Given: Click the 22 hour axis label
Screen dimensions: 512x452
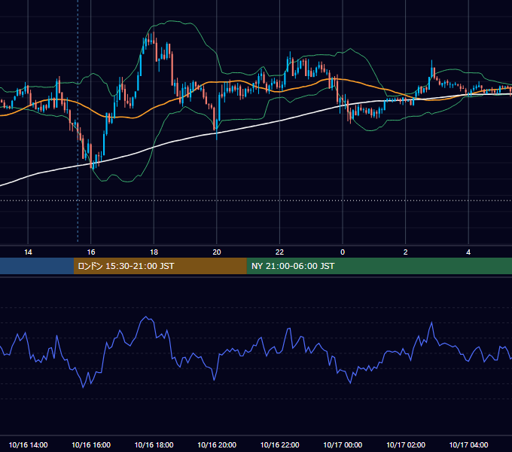Looking at the screenshot, I should (x=279, y=252).
